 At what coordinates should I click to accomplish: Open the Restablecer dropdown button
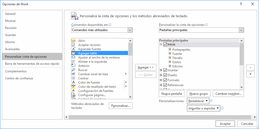click(198, 101)
